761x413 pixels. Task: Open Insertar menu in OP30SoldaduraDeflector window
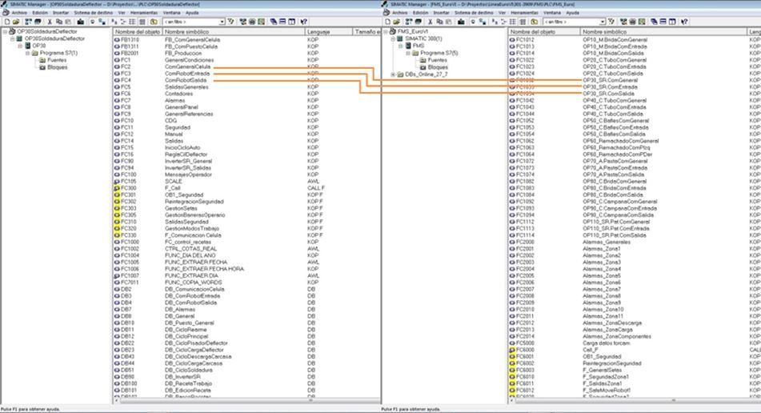[61, 13]
